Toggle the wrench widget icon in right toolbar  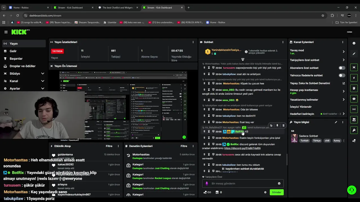pyautogui.click(x=354, y=130)
